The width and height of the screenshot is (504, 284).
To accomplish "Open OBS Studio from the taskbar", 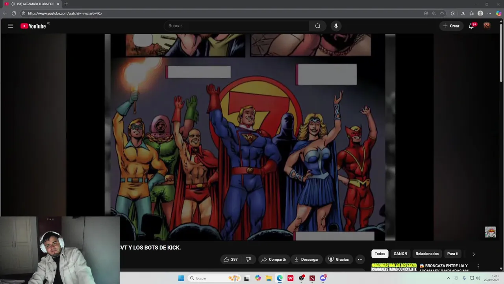I will tap(301, 278).
